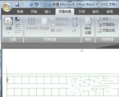Image resolution: width=119 pixels, height=97 pixels.
Task: Open the 水印 watermark dropdown
Action: click(x=104, y=19)
